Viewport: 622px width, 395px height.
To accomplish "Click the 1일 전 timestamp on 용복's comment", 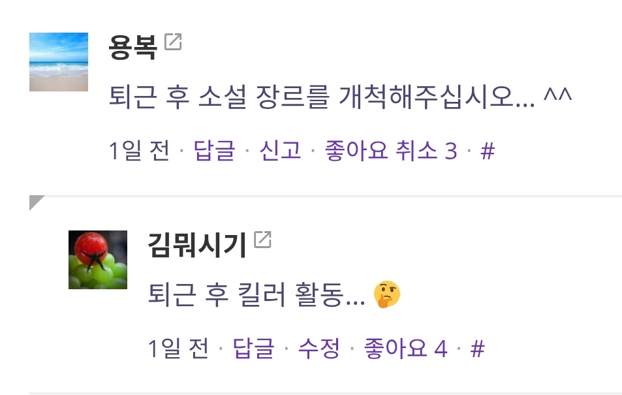I will pos(140,151).
